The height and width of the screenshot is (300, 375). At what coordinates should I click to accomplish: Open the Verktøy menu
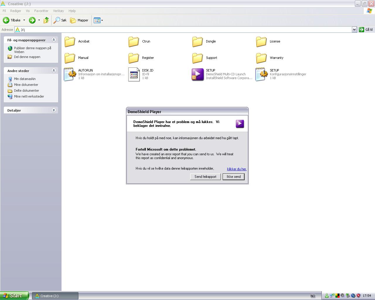(x=58, y=11)
